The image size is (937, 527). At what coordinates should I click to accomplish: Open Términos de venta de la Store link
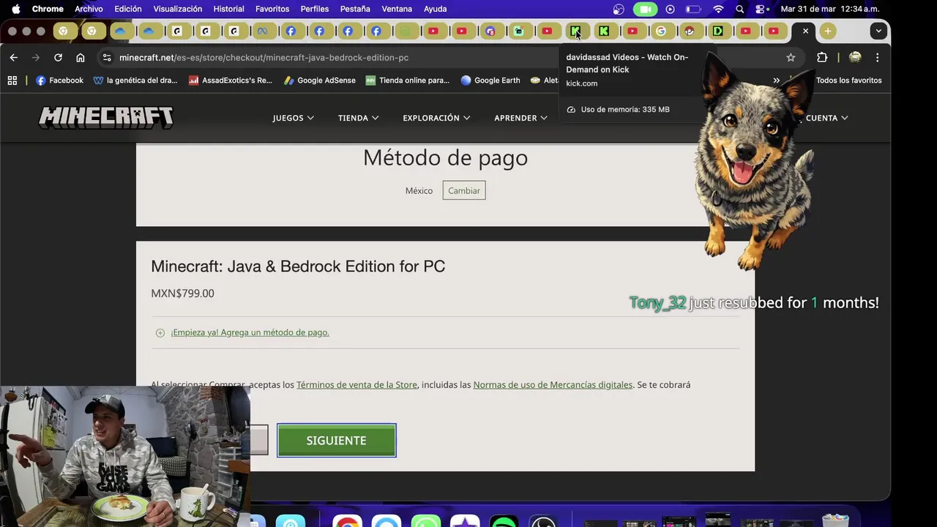point(356,384)
